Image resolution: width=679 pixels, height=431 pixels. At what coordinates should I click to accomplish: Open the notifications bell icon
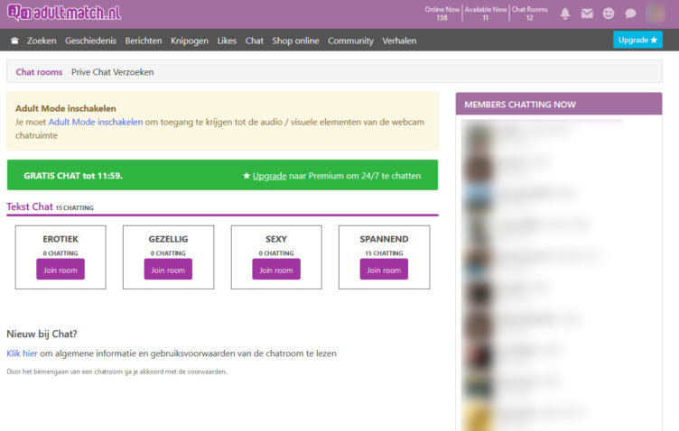[x=565, y=14]
